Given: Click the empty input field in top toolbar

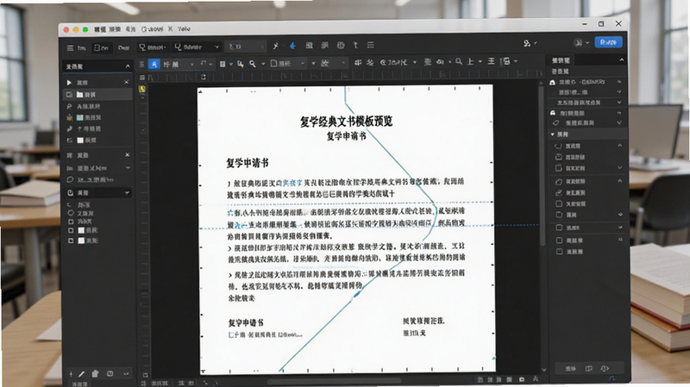Looking at the screenshot, I should pos(246,47).
